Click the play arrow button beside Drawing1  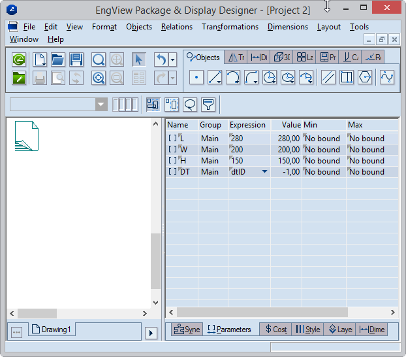coord(151,333)
